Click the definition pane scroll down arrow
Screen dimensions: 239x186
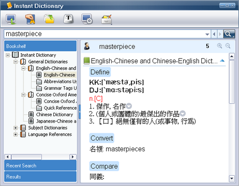pos(232,178)
